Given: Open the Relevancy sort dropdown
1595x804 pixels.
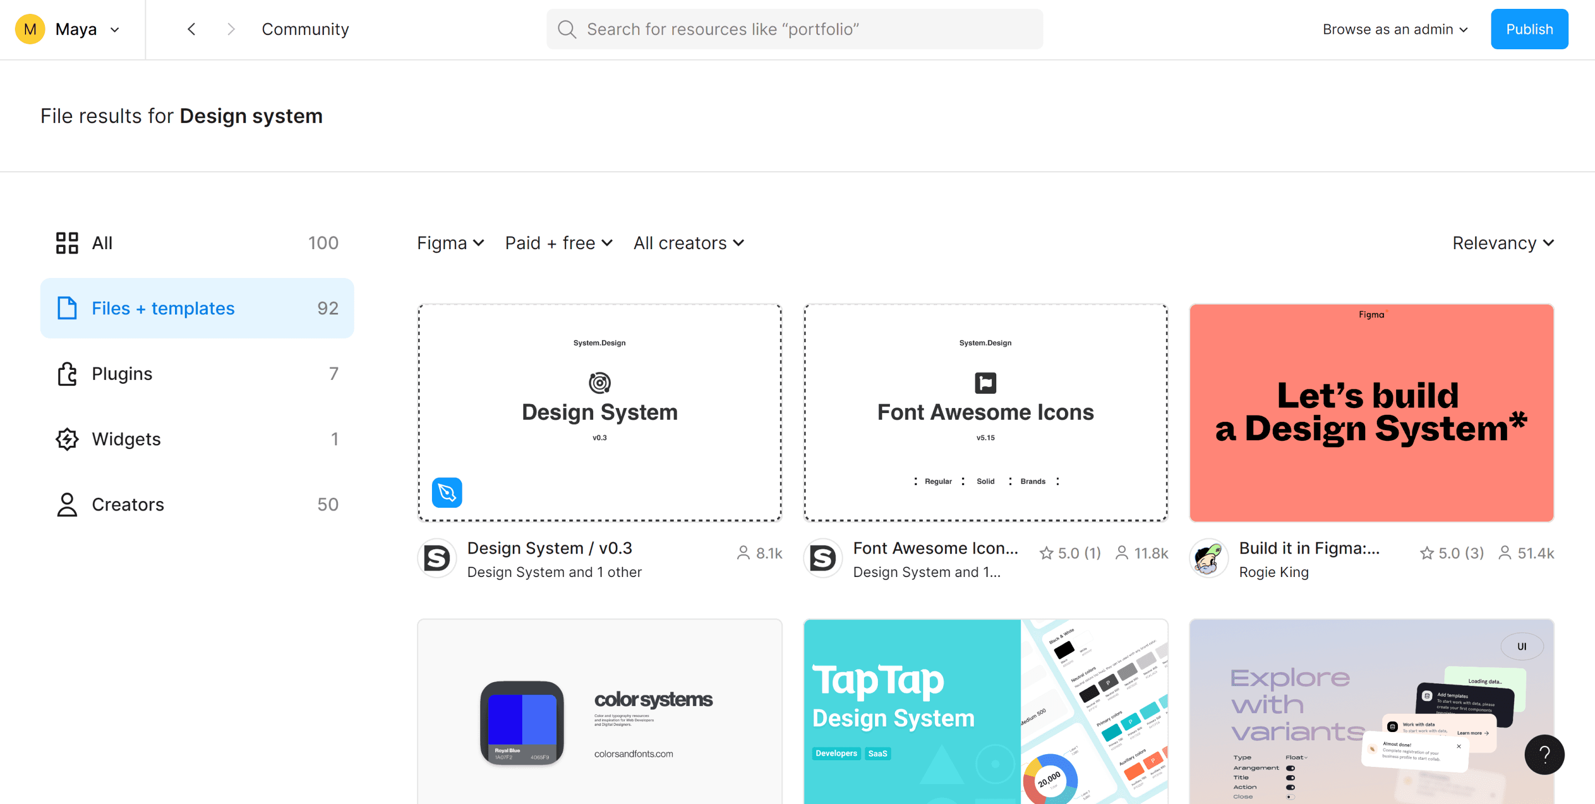Looking at the screenshot, I should pyautogui.click(x=1503, y=243).
